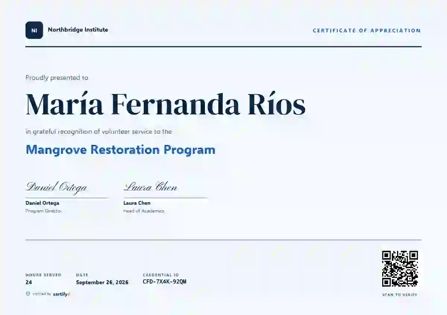
Task: Click the credential ID 'CFD-7X4K-92QM'
Action: tap(164, 282)
